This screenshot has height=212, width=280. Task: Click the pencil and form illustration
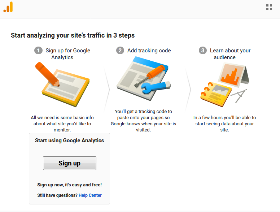pos(62,85)
